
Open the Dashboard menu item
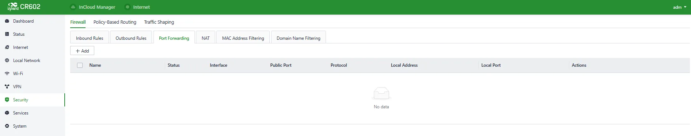(33, 21)
